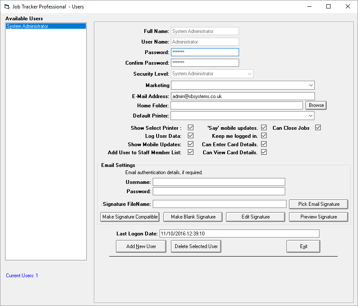
Task: Click the Signature FileName field
Action: (x=220, y=204)
